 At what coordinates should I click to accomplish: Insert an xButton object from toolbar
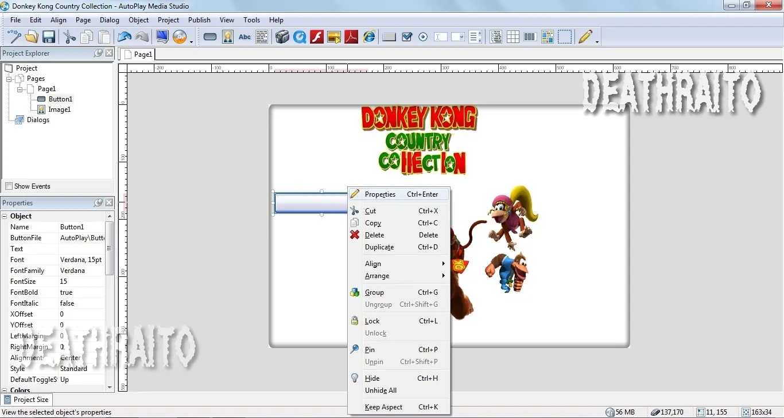(389, 37)
